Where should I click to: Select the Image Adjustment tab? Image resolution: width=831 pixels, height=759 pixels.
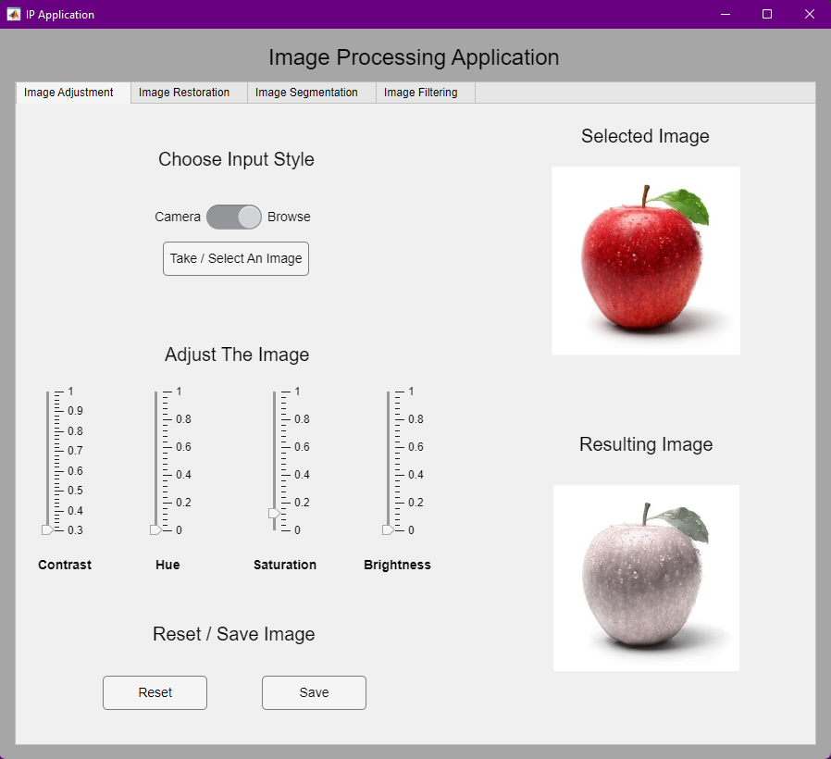71,93
